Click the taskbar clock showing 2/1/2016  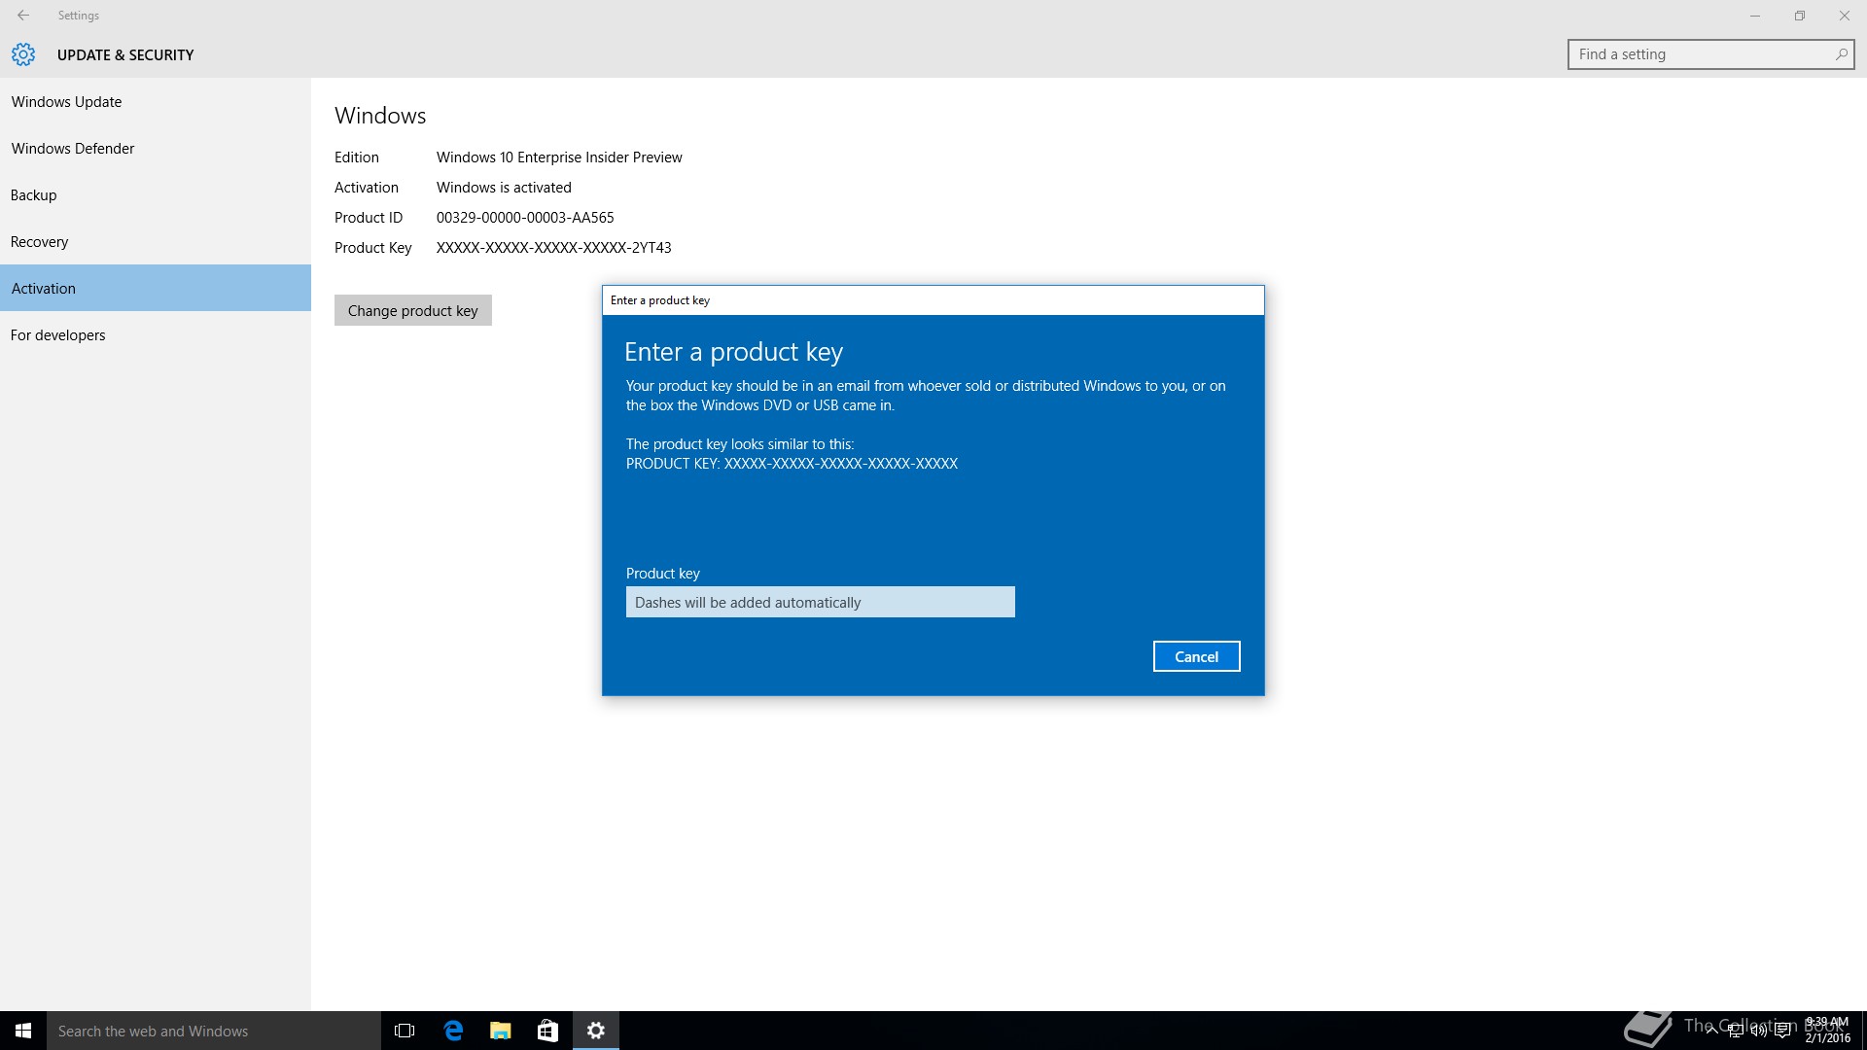[x=1827, y=1031]
